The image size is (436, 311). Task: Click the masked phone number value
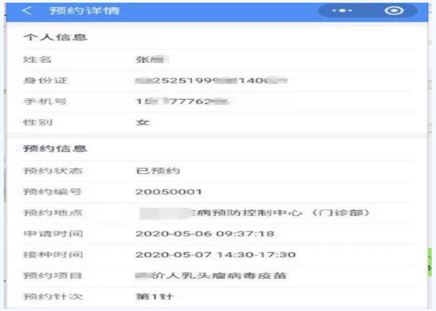[x=182, y=102]
